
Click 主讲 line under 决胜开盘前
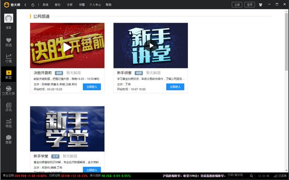pos(55,84)
